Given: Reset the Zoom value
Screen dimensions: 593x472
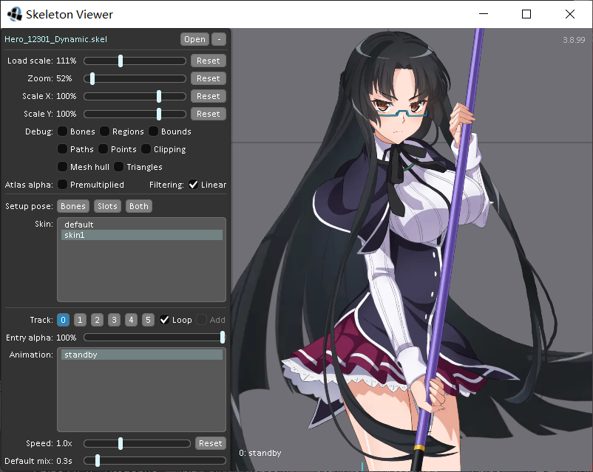Looking at the screenshot, I should [208, 78].
